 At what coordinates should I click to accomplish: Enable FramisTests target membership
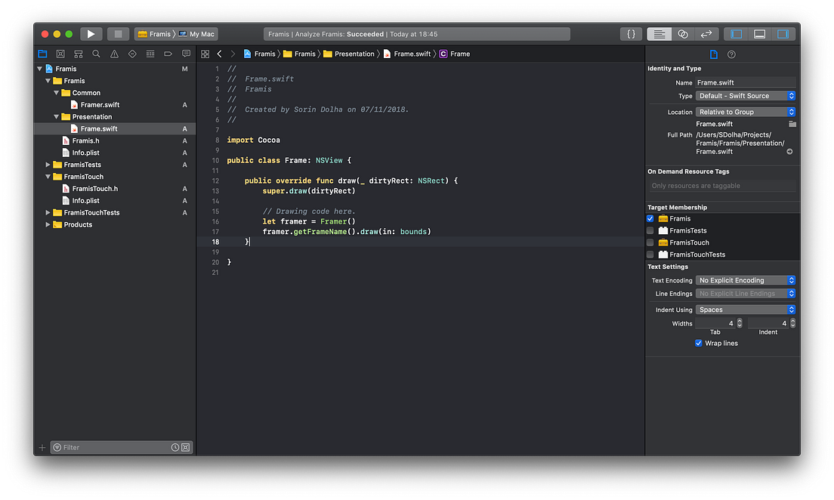(x=650, y=230)
